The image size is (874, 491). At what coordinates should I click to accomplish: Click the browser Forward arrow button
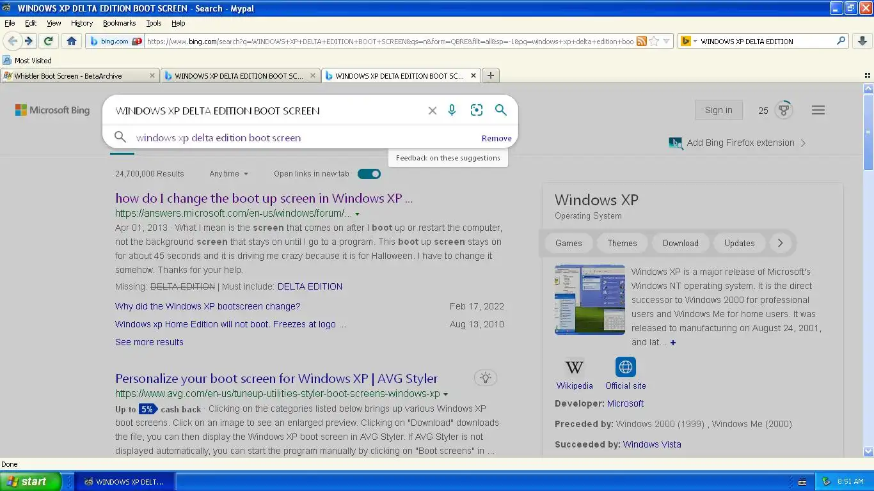(x=29, y=41)
